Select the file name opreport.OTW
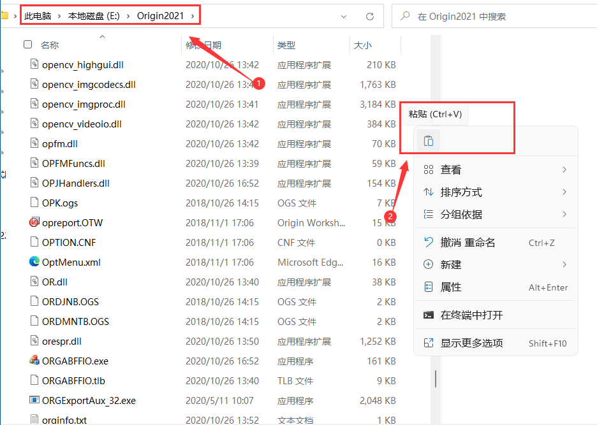The width and height of the screenshot is (597, 425). coord(72,223)
